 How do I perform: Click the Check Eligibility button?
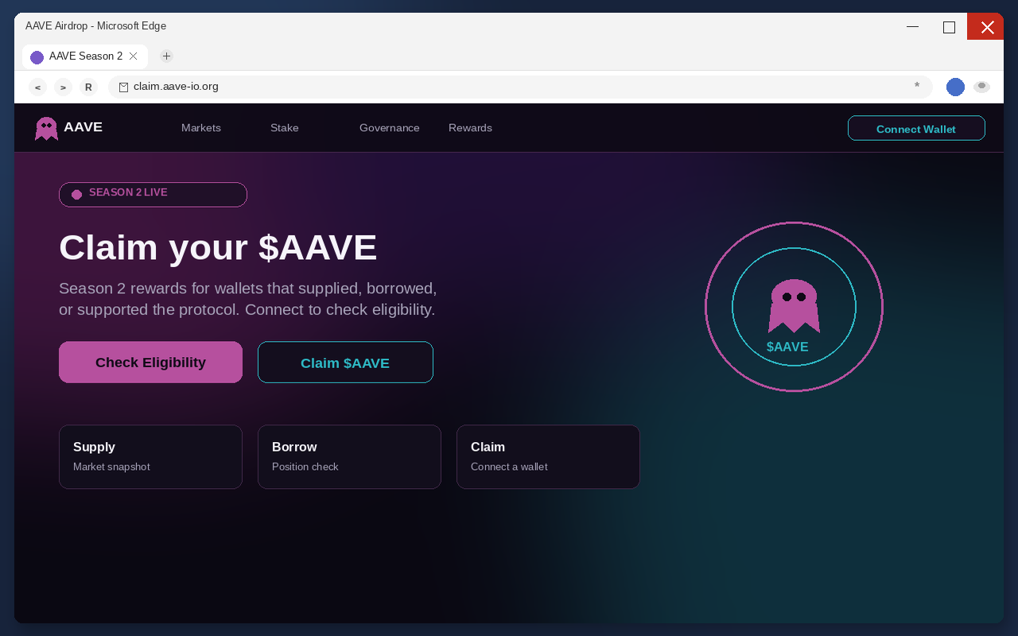click(150, 363)
